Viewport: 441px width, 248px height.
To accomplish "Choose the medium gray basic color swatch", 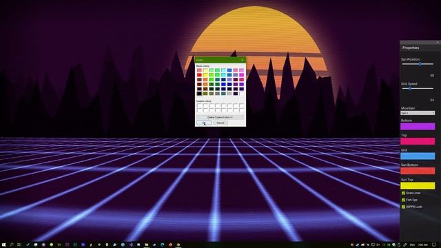I will pos(218,94).
